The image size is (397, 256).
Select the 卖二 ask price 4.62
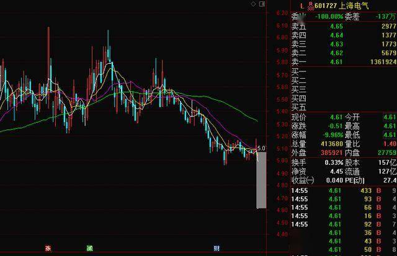[x=336, y=53]
